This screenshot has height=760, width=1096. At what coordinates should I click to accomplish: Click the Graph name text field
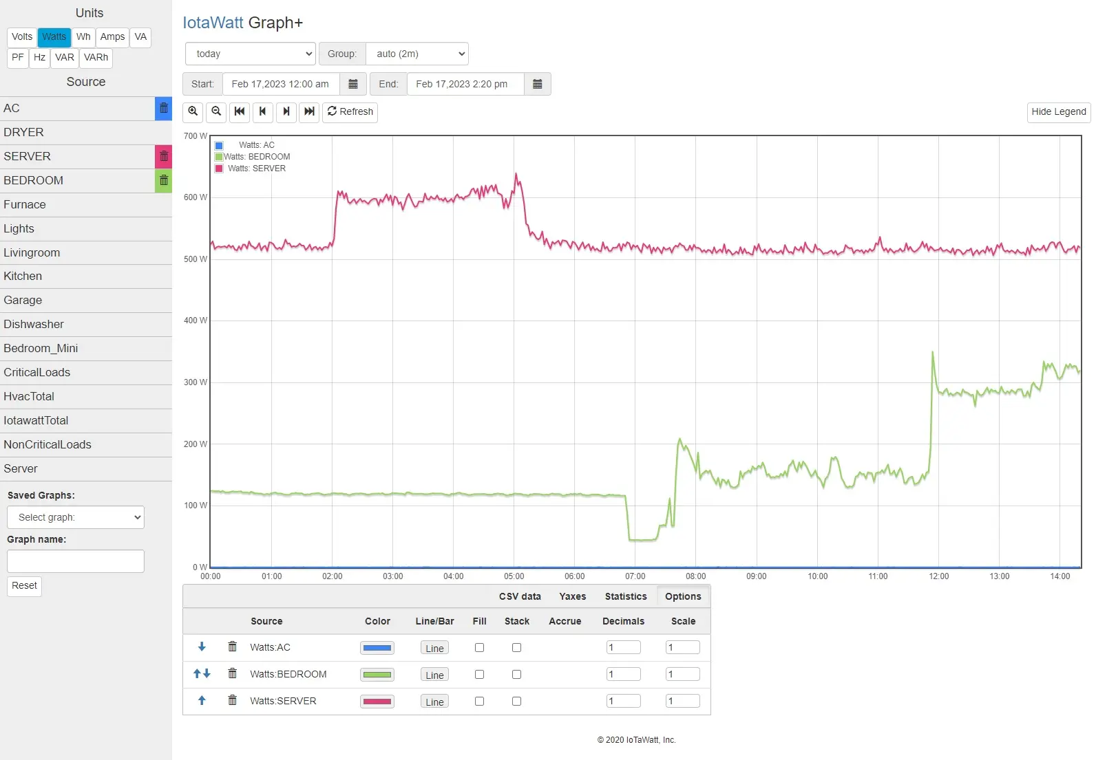coord(76,561)
